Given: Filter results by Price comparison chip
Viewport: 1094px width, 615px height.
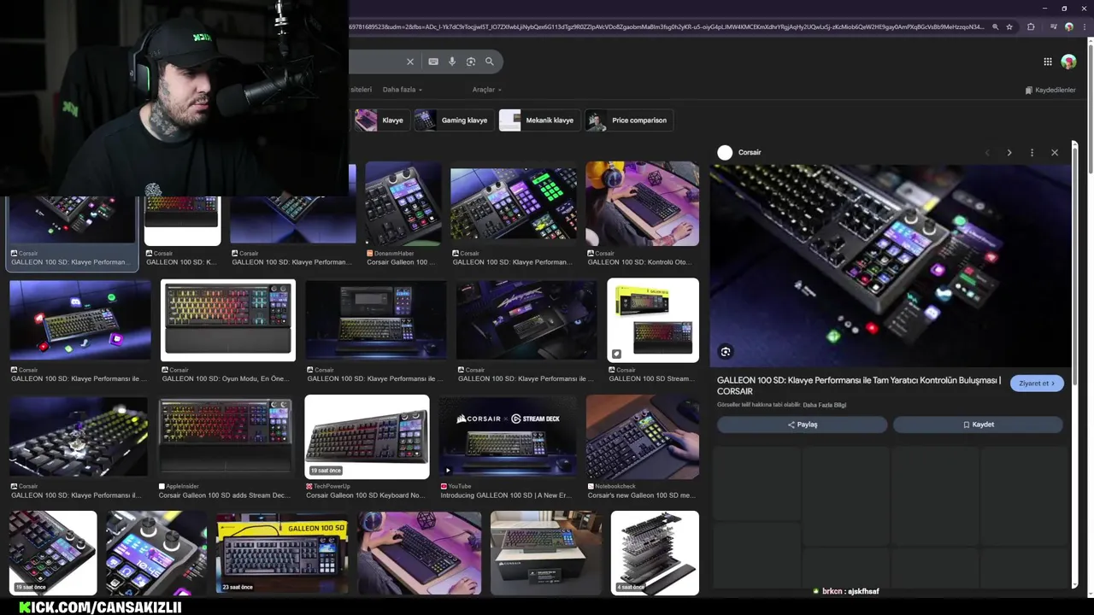Looking at the screenshot, I should coord(629,120).
